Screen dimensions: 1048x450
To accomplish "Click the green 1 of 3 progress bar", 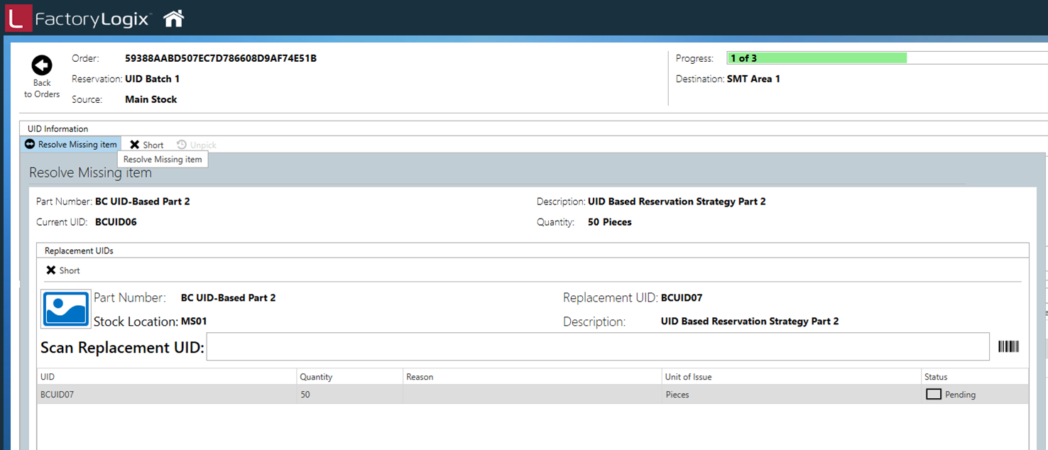I will (x=817, y=58).
